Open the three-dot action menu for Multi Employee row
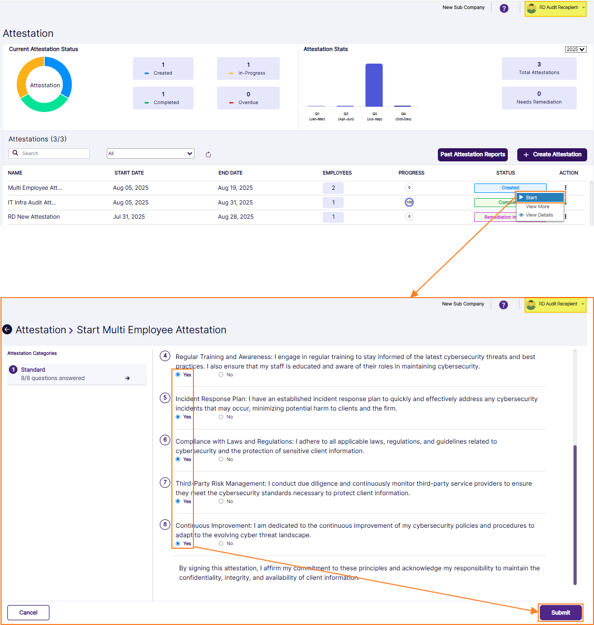The width and height of the screenshot is (594, 625). 566,188
